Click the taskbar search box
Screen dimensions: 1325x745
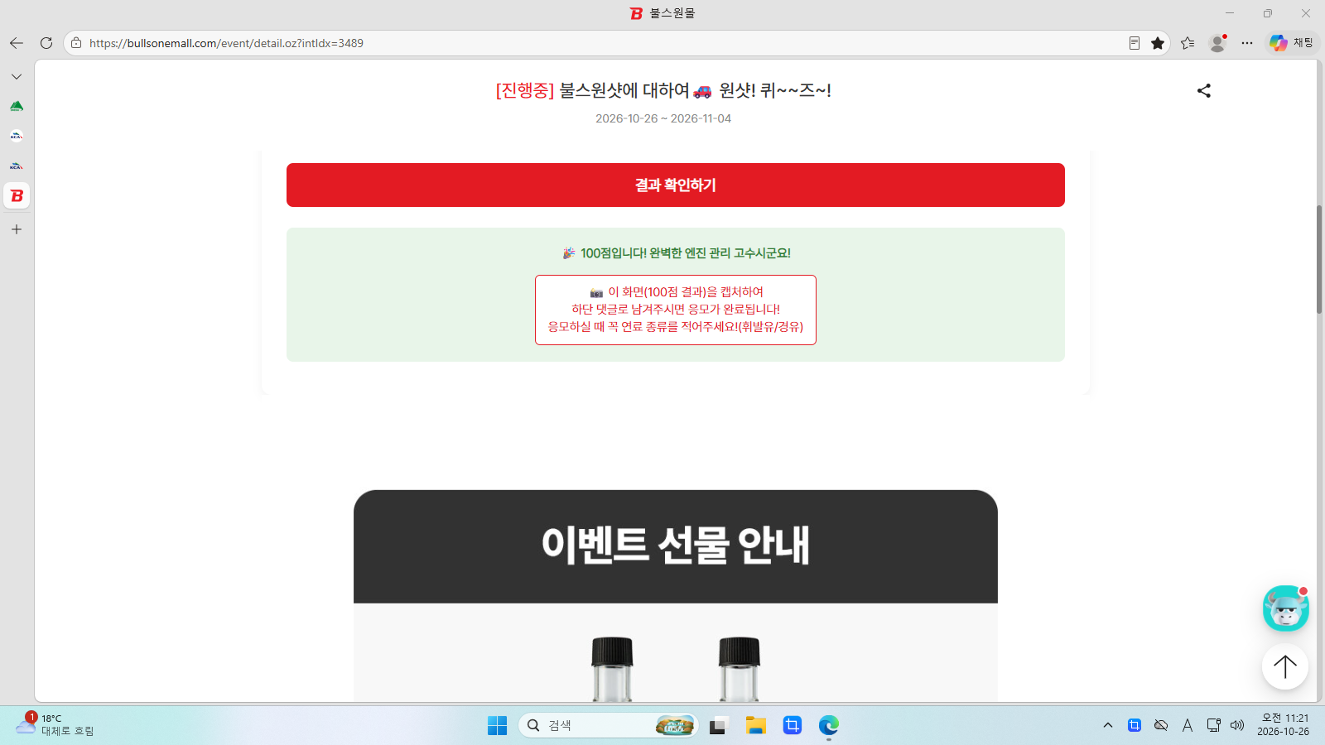(609, 726)
